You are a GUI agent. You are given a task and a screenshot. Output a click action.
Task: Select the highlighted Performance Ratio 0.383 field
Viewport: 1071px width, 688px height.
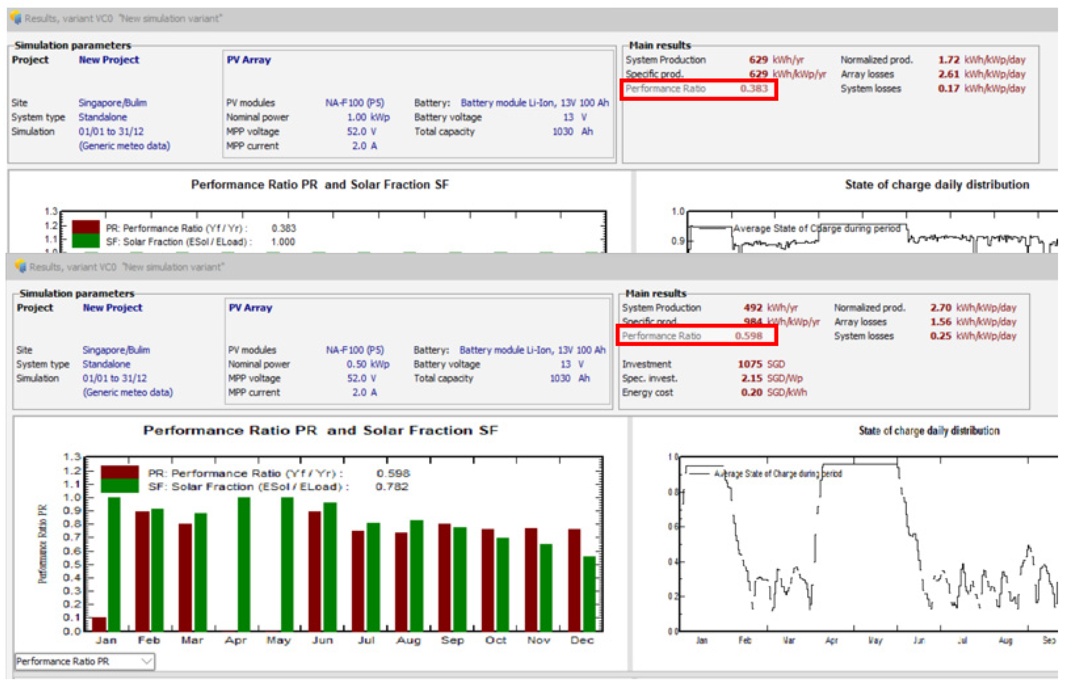point(699,89)
